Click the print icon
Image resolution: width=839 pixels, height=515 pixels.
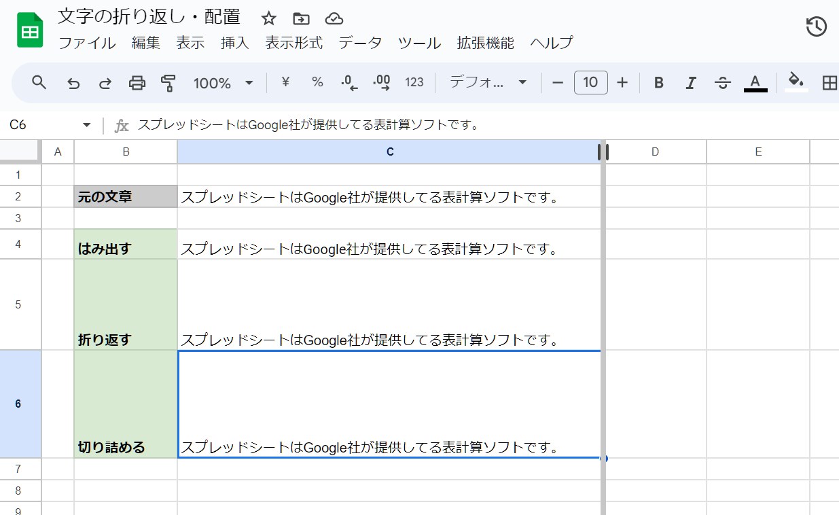[137, 82]
